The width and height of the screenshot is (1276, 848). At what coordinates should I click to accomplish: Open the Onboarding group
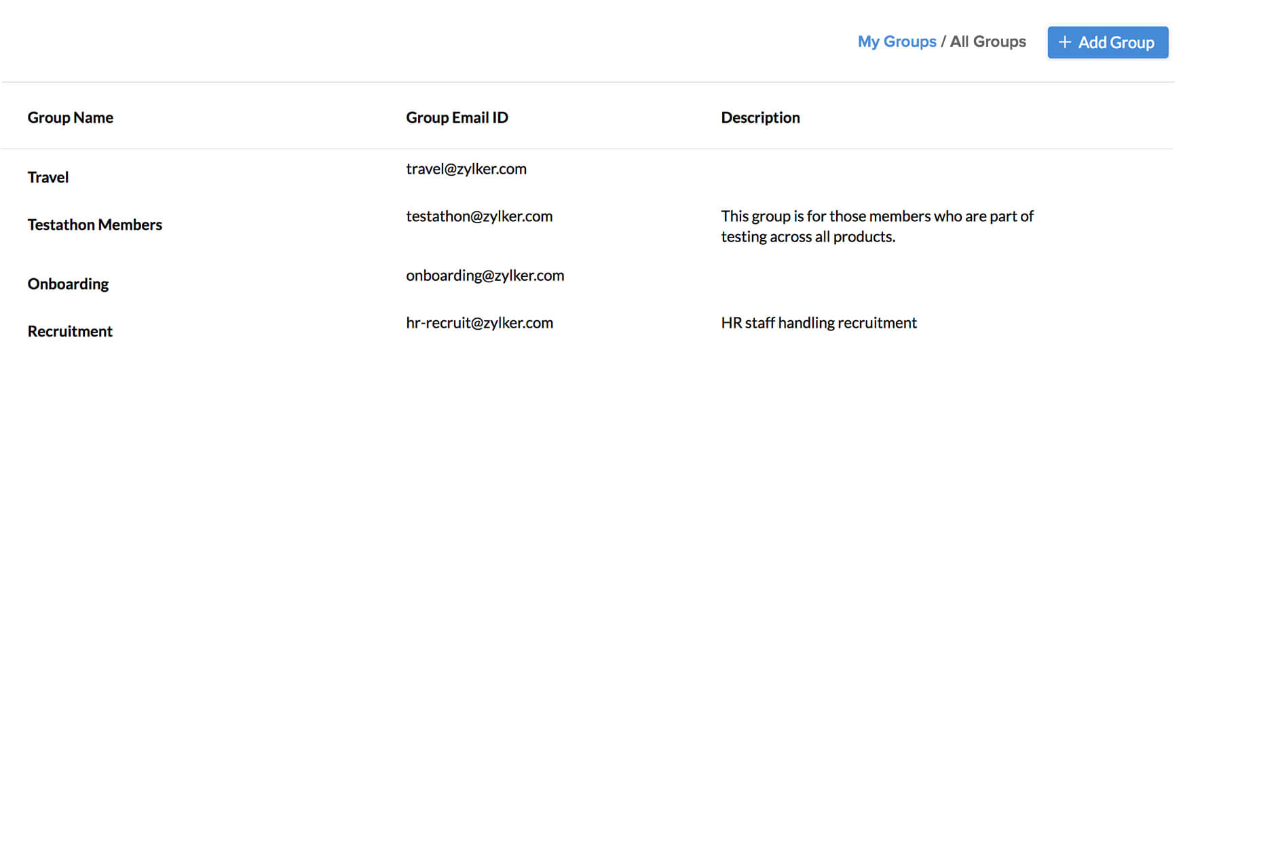68,284
